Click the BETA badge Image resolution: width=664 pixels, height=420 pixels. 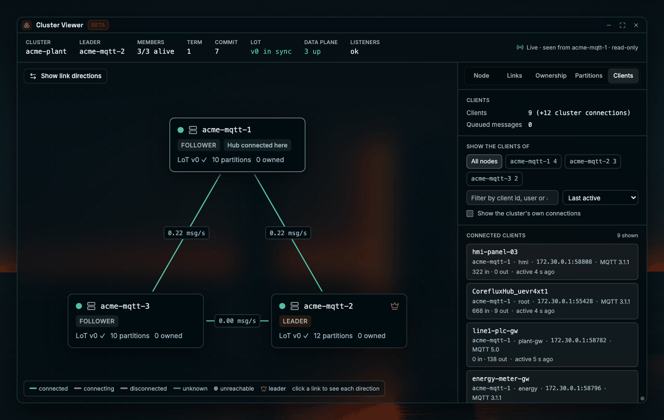pos(98,25)
